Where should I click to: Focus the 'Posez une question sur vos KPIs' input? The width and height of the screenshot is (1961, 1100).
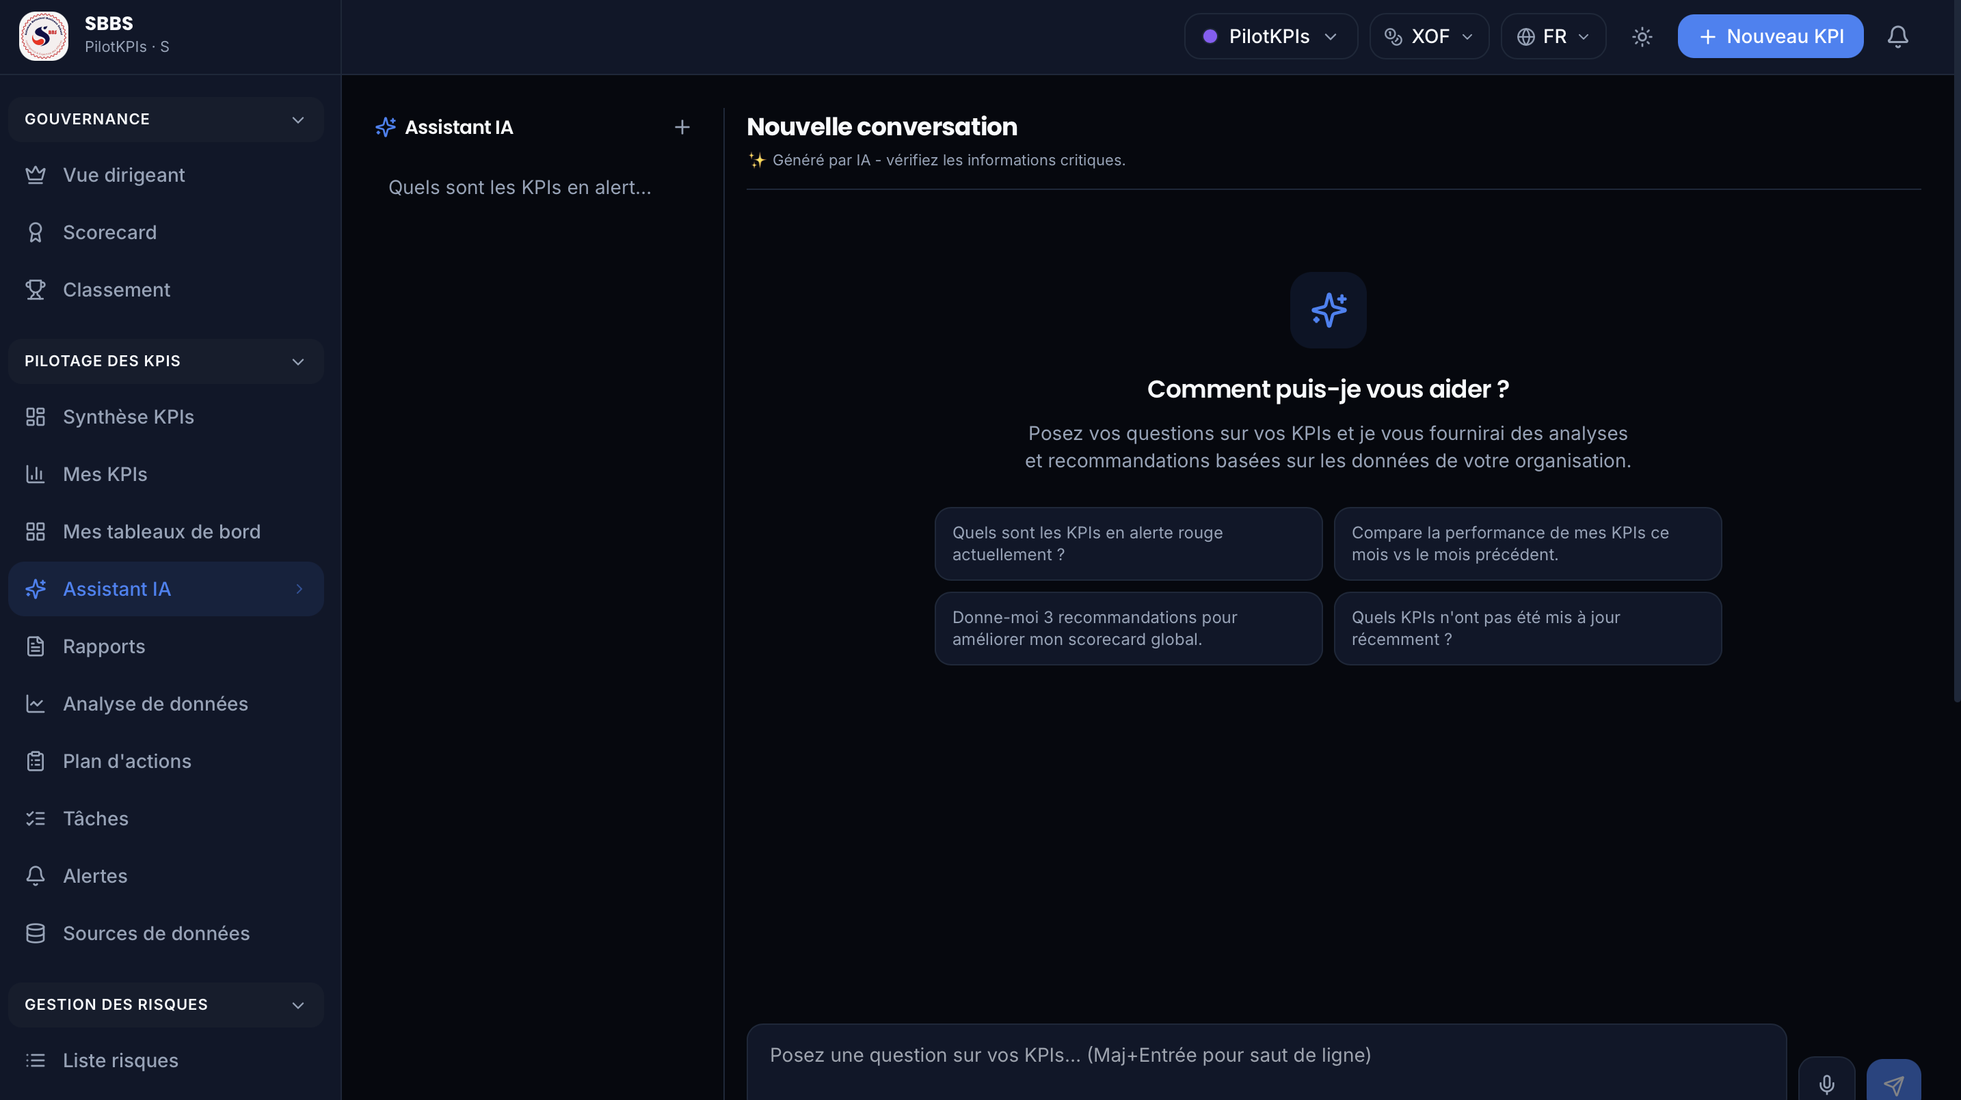click(x=1267, y=1062)
